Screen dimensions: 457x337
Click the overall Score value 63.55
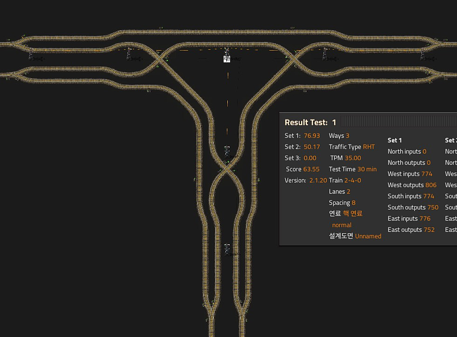(312, 169)
